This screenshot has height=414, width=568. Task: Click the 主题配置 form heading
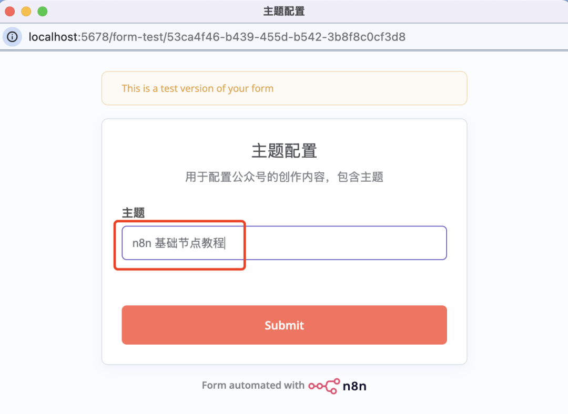pos(284,151)
